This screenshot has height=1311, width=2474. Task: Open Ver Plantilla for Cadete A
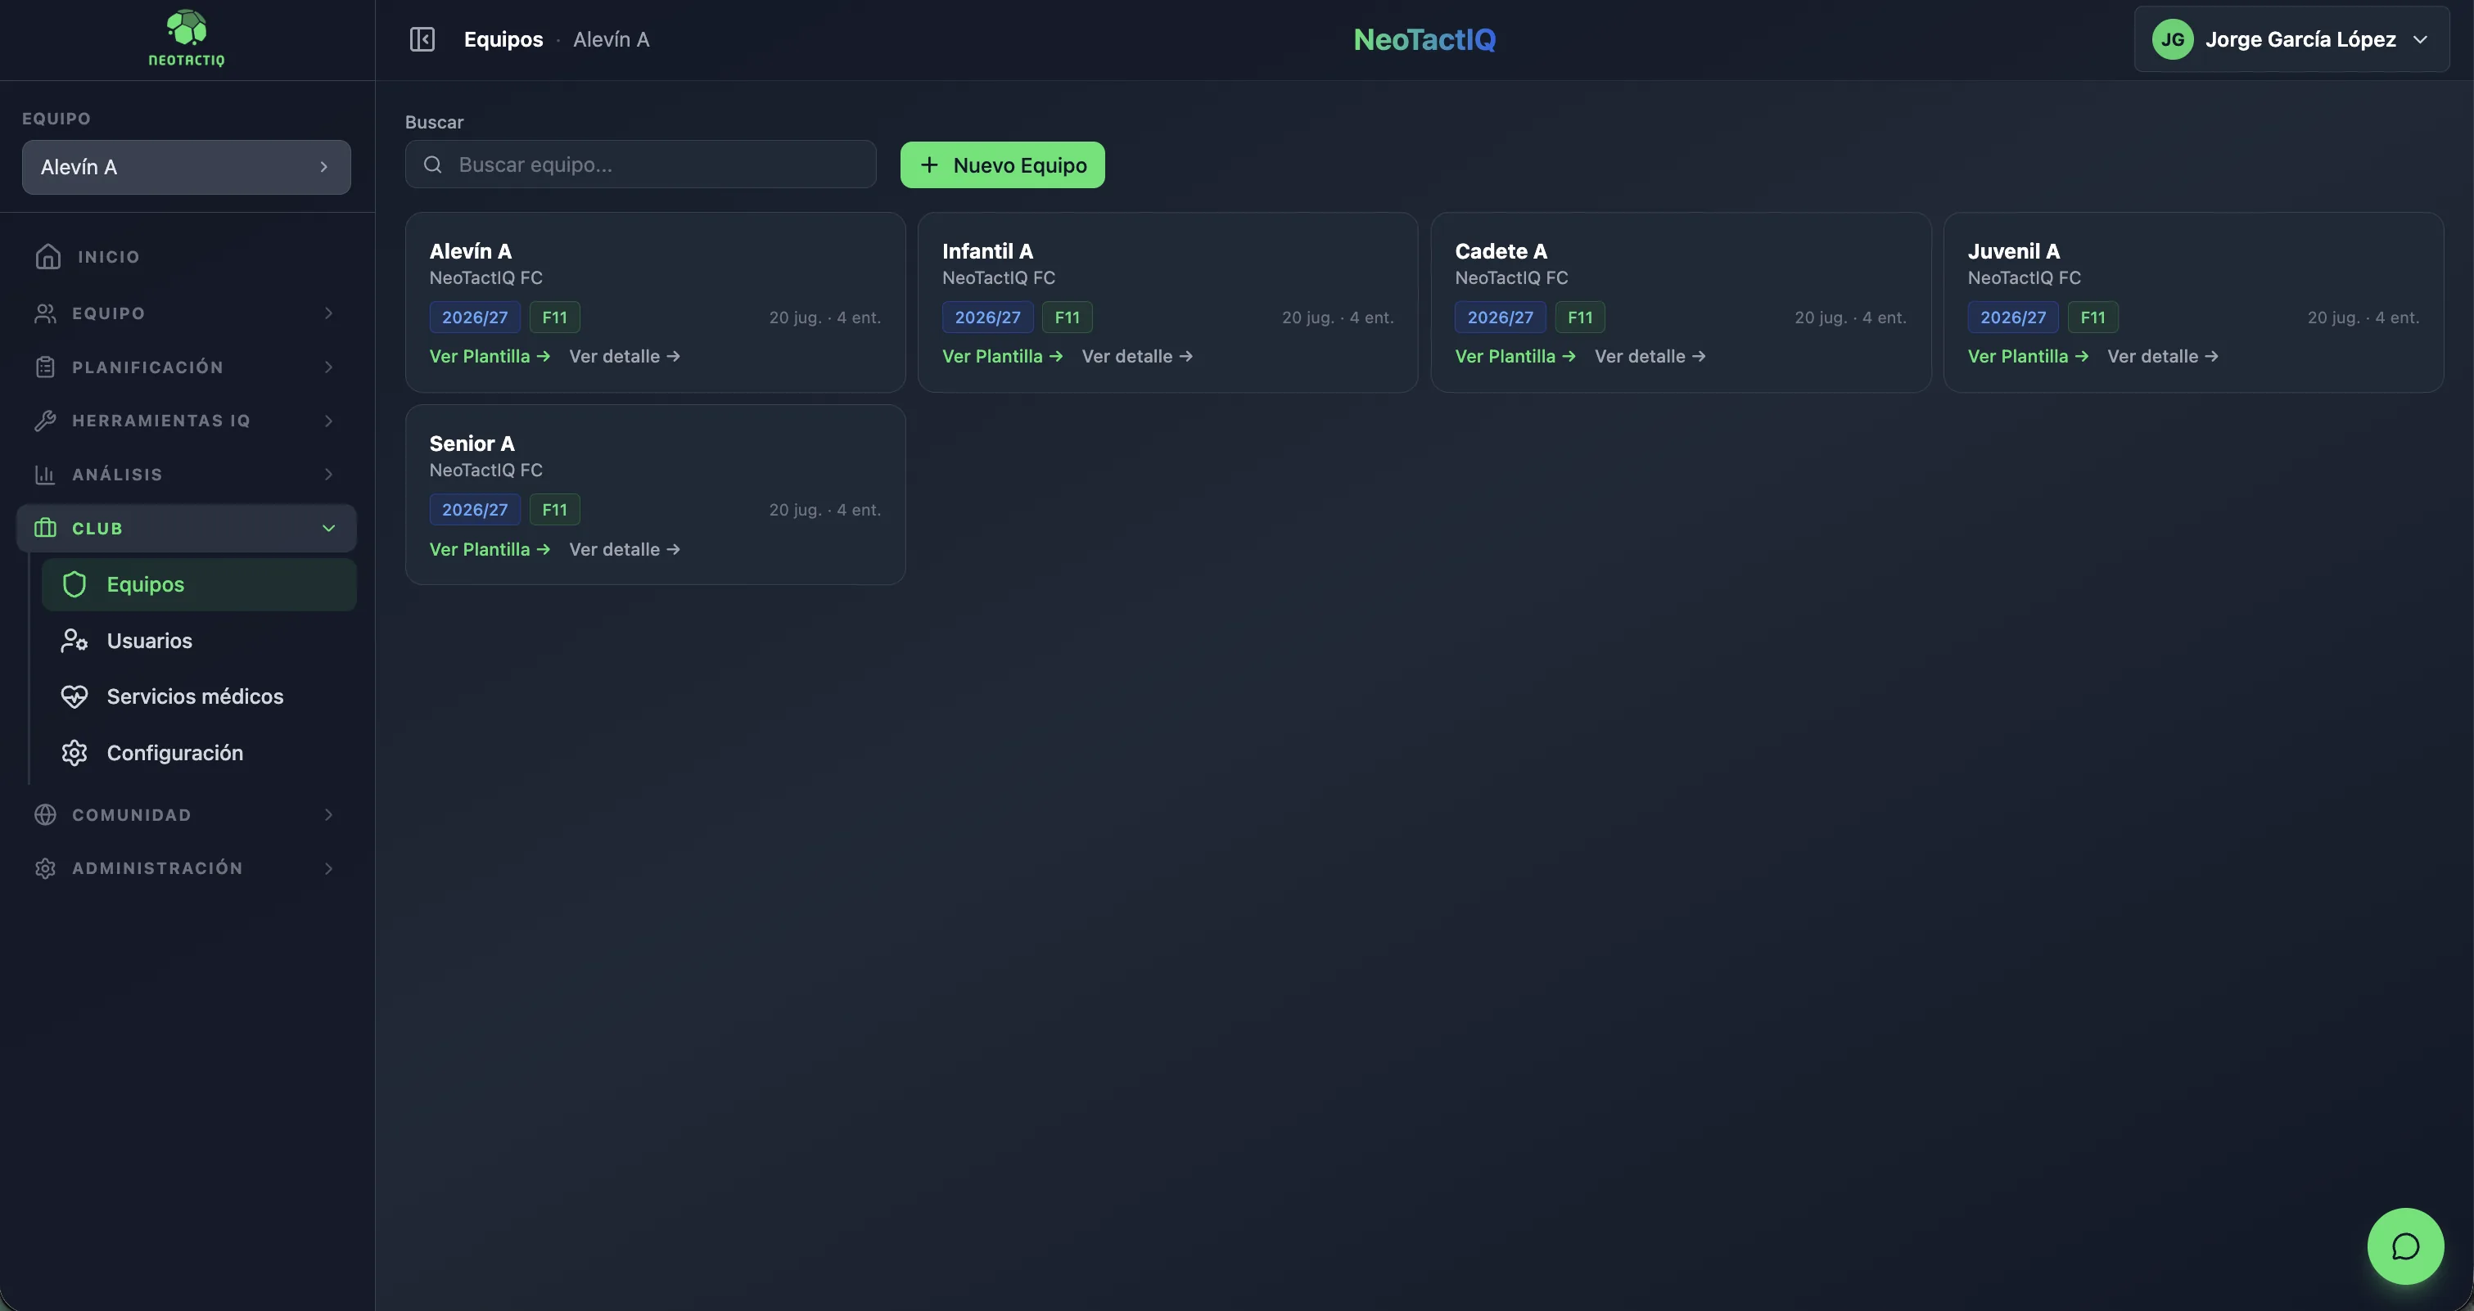[x=1515, y=356]
